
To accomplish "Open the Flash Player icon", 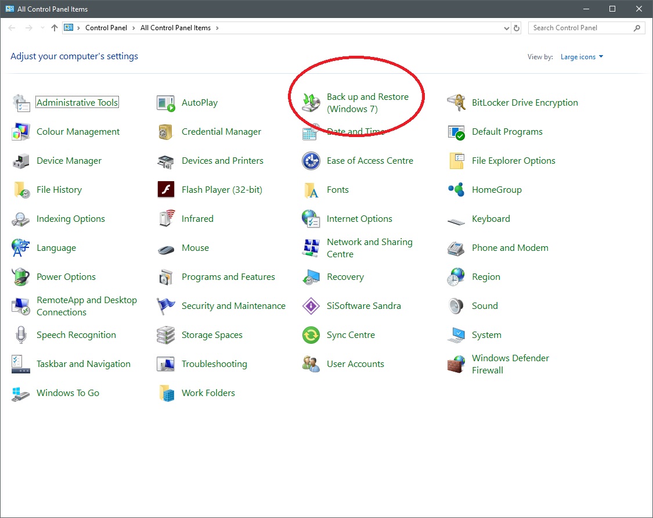I will (x=166, y=190).
